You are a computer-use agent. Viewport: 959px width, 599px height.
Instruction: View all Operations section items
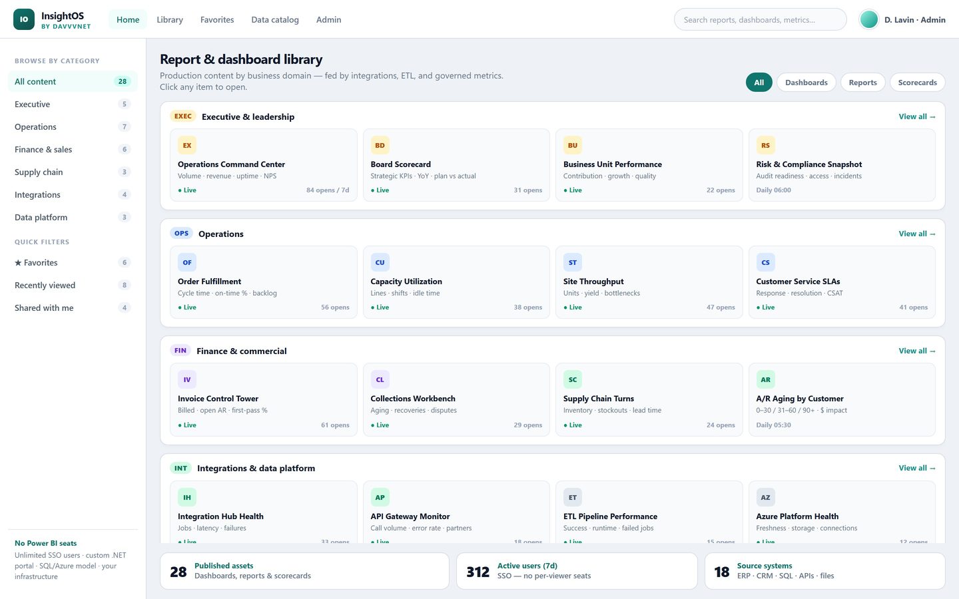click(916, 234)
